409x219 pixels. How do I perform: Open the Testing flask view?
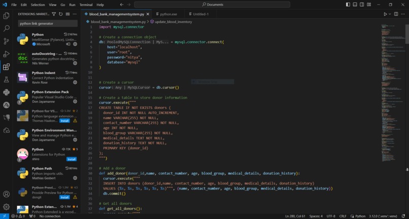(6, 80)
